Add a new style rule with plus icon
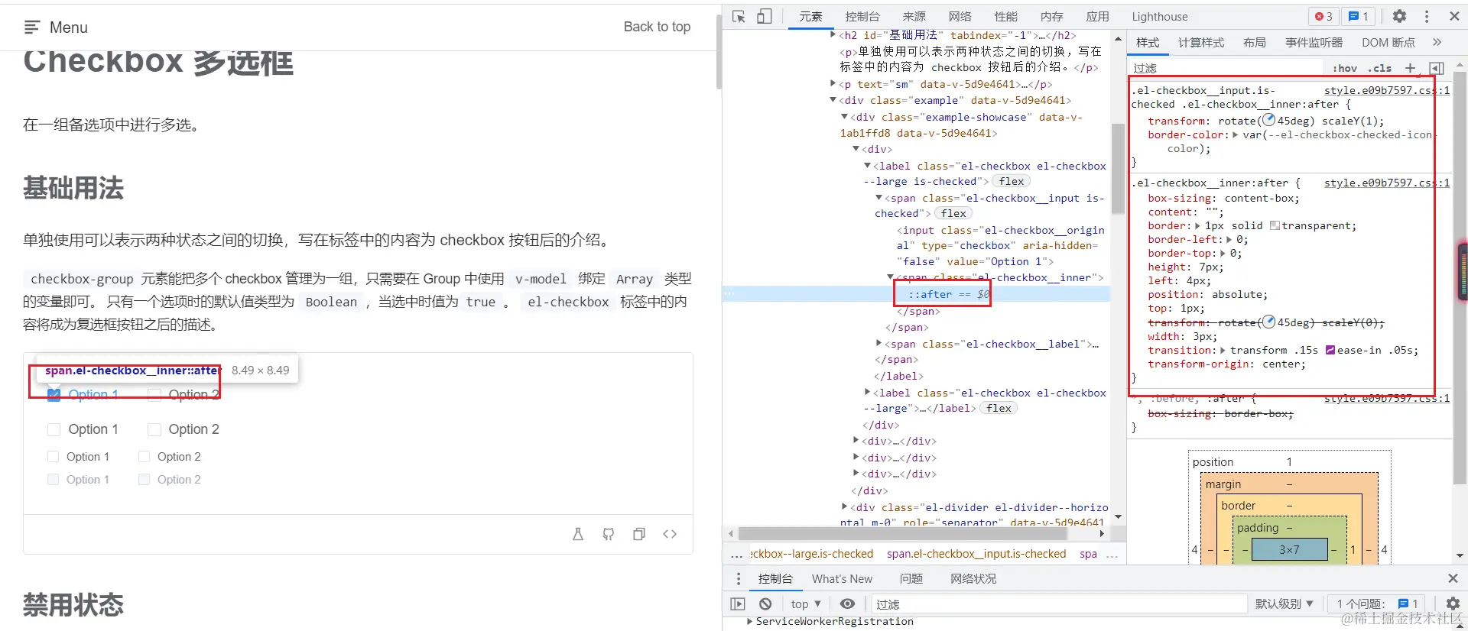 click(x=1410, y=68)
